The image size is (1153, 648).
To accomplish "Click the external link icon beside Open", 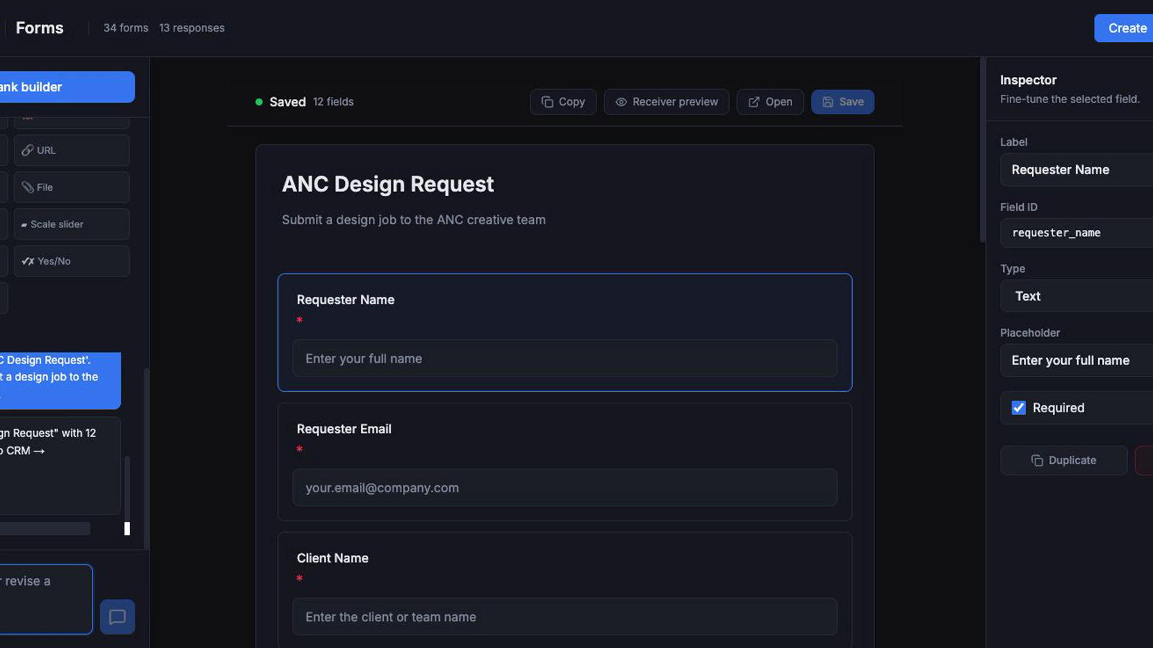I will point(754,102).
